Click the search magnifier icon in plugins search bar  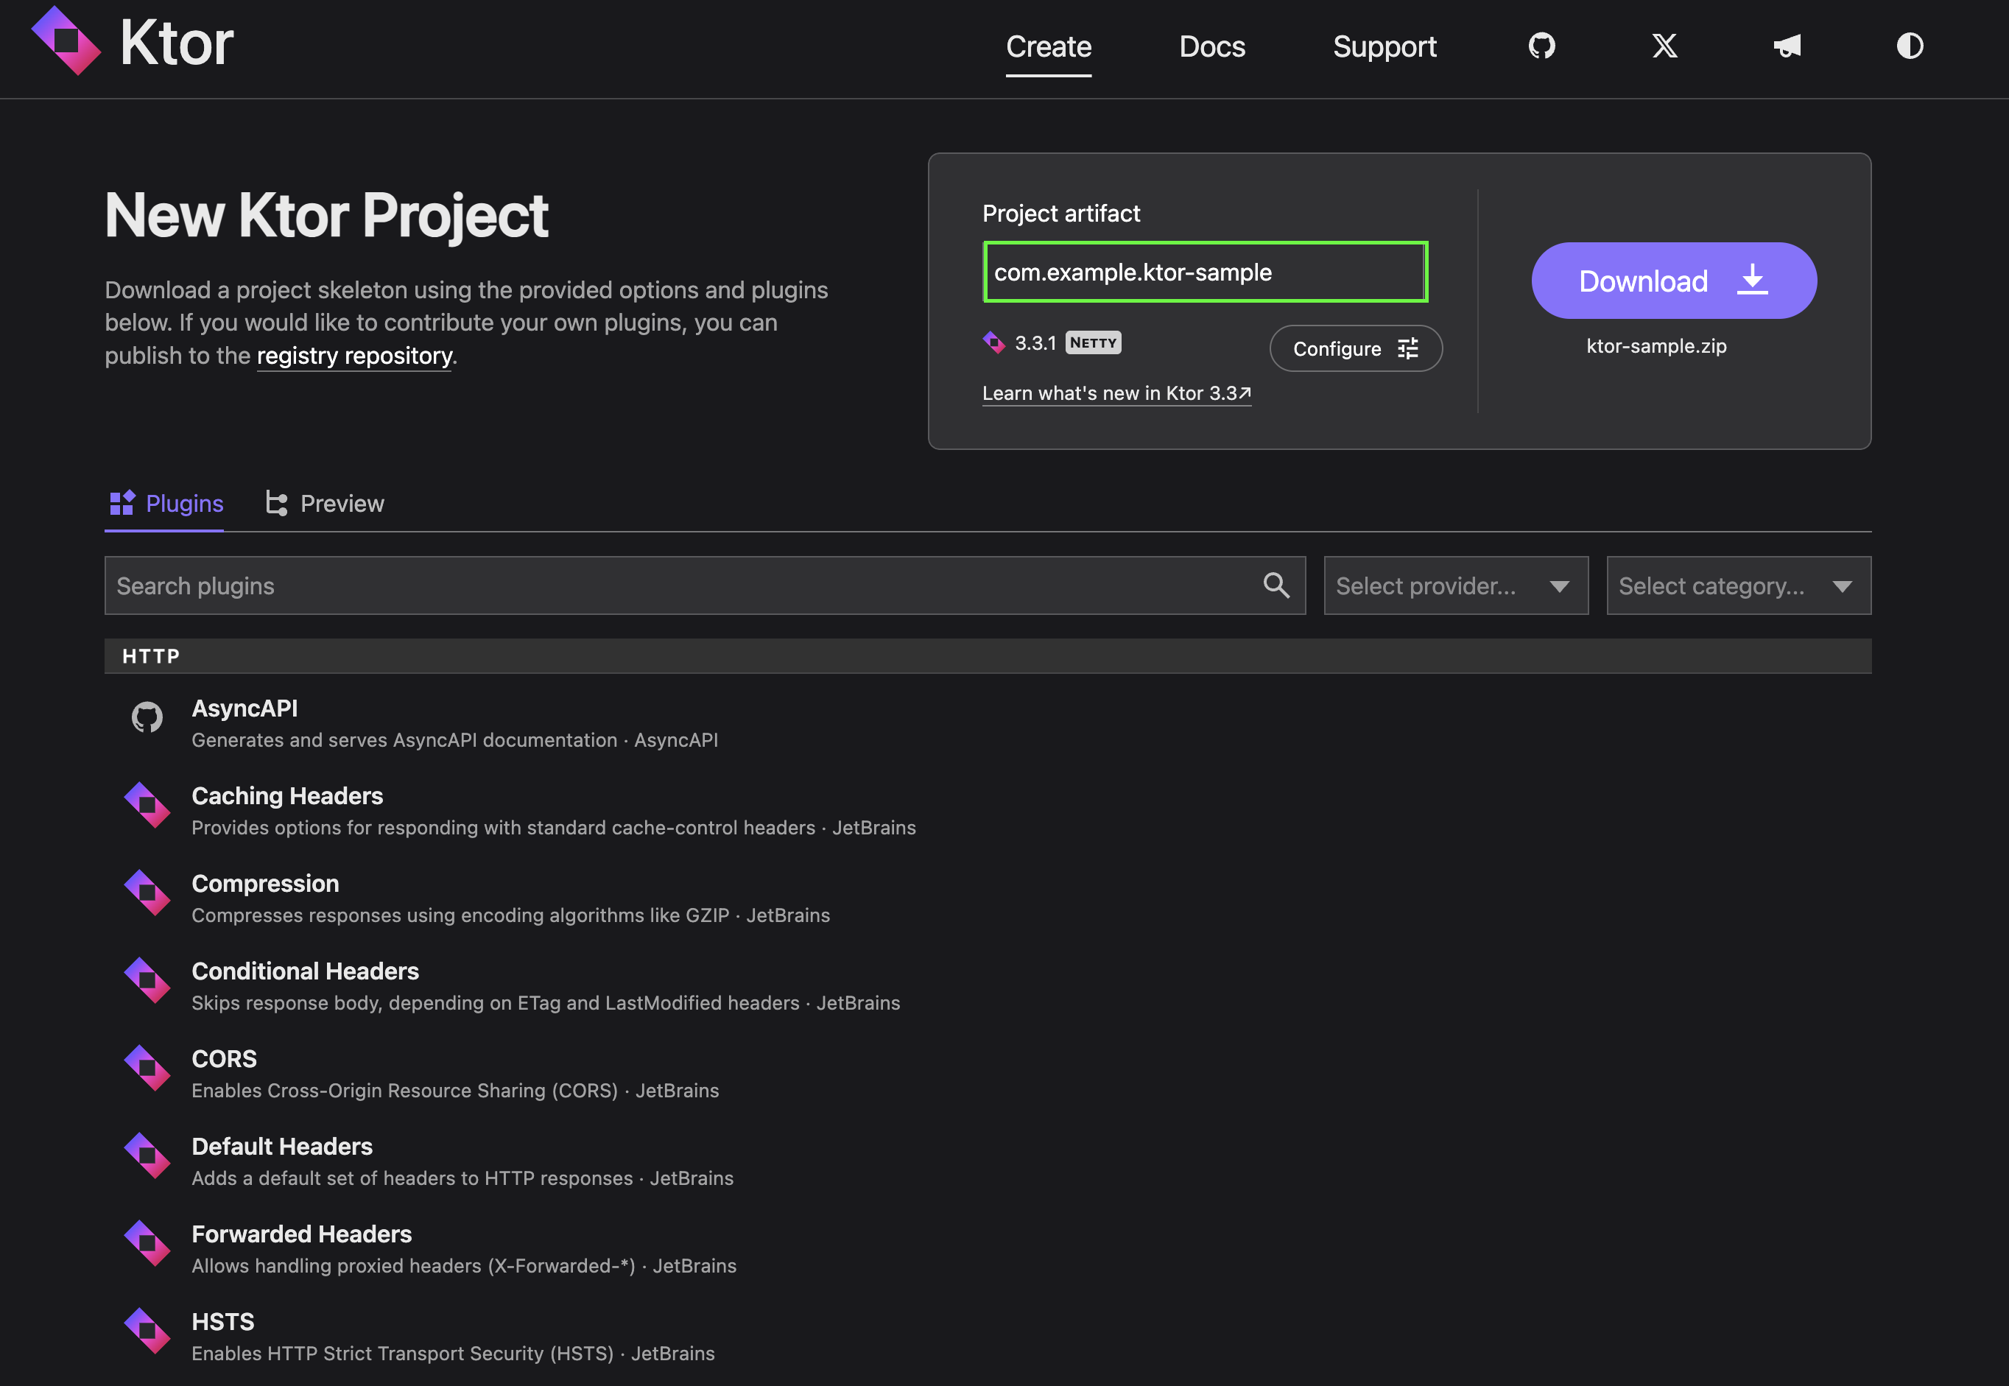click(x=1276, y=585)
